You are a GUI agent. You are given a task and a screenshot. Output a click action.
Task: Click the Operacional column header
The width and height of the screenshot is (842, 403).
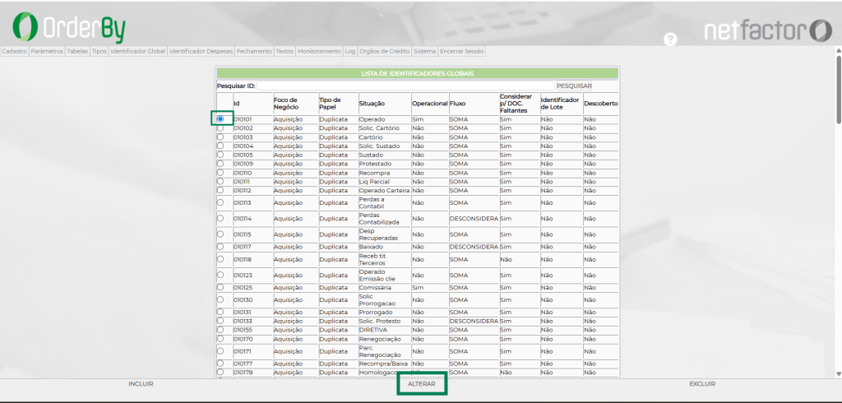point(429,104)
